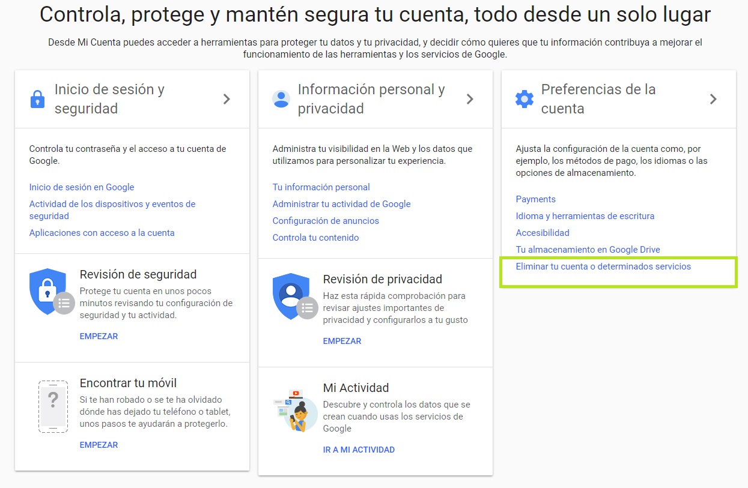Select Tu almacenamiento en Google Drive
748x488 pixels.
tap(588, 249)
